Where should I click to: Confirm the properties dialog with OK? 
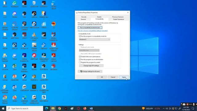(102, 77)
